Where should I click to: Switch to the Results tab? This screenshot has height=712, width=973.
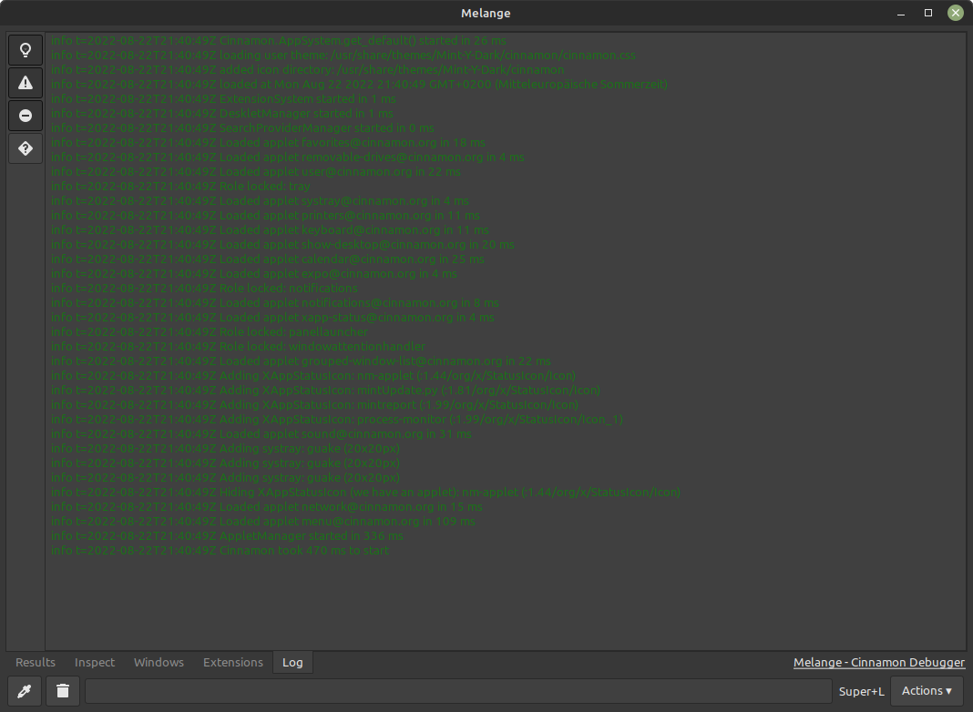pyautogui.click(x=36, y=663)
